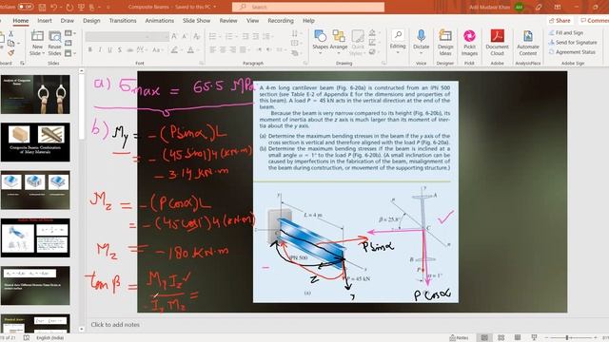Click the Comments button
This screenshot has width=609, height=342.
(594, 21)
